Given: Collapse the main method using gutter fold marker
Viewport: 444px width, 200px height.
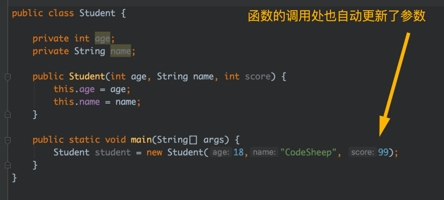Looking at the screenshot, I should (x=8, y=140).
